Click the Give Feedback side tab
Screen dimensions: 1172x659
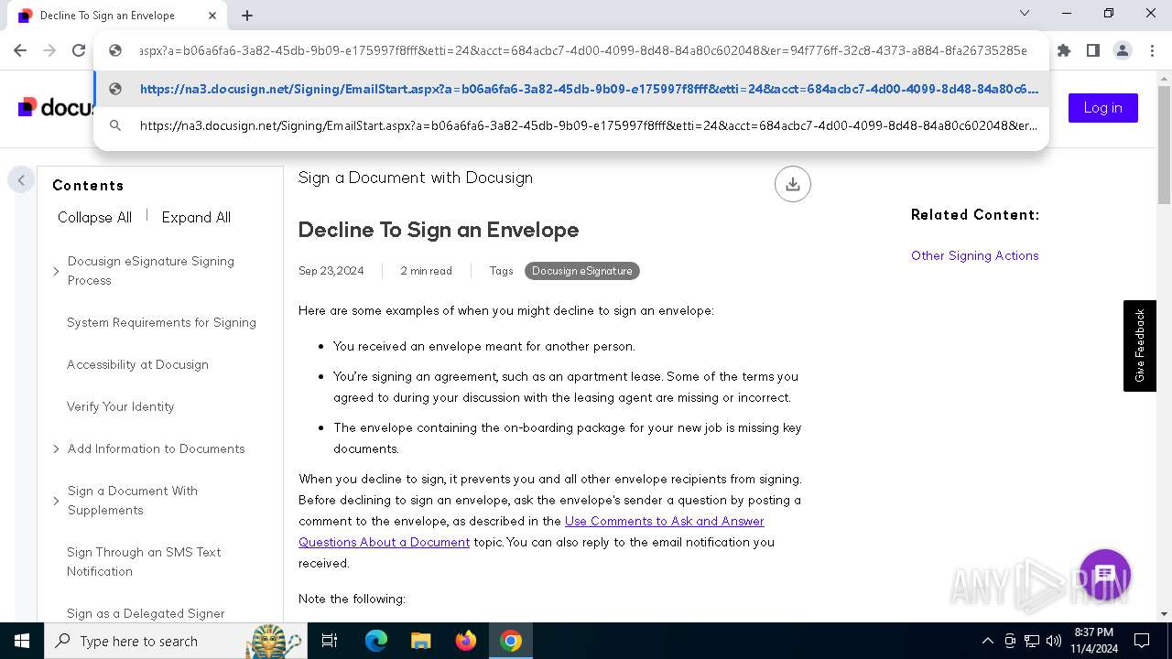point(1140,346)
